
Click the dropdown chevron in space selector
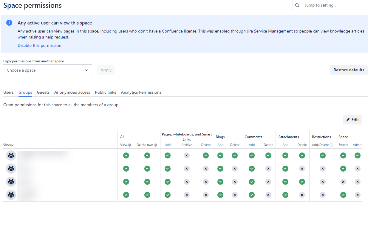tap(86, 70)
